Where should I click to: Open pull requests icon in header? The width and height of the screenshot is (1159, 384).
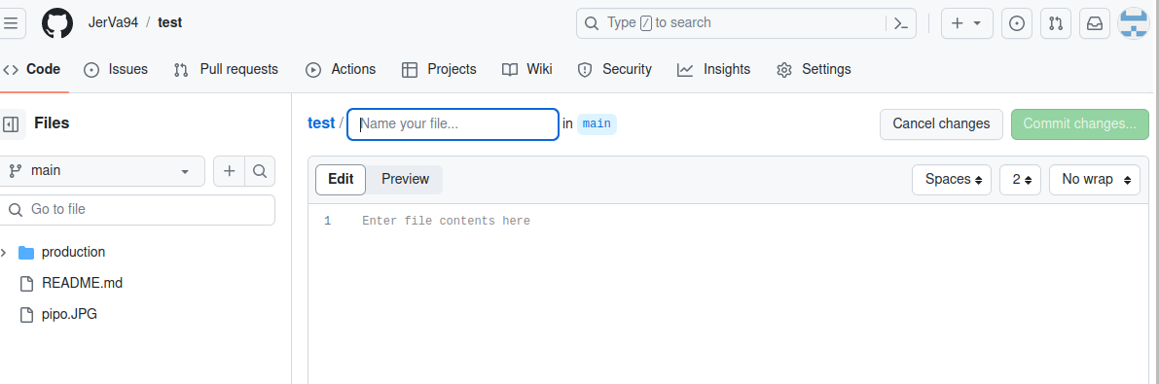(1056, 23)
